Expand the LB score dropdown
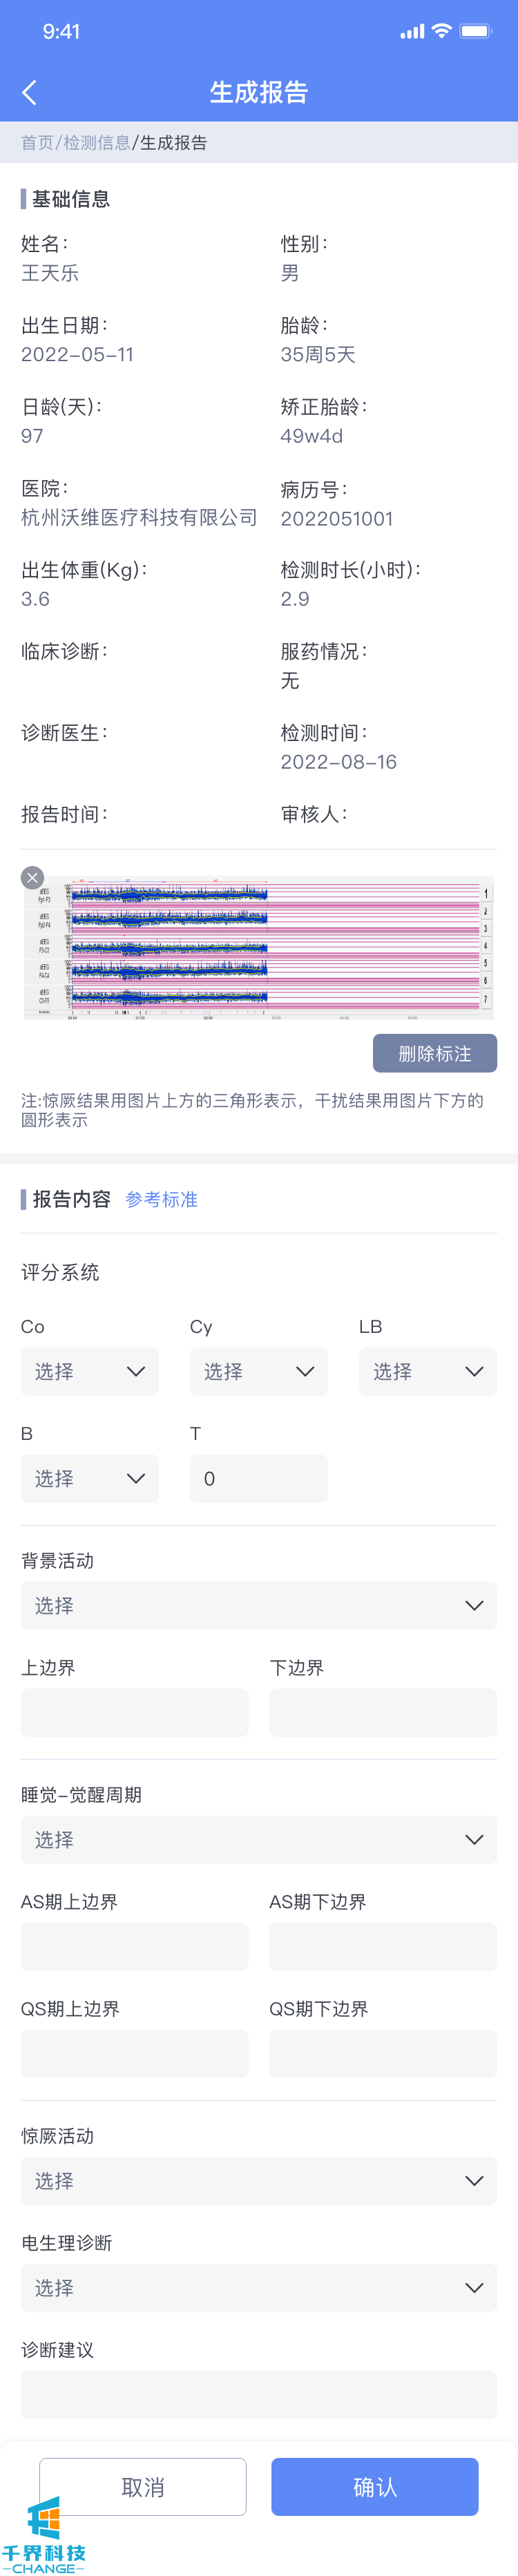 [427, 1371]
